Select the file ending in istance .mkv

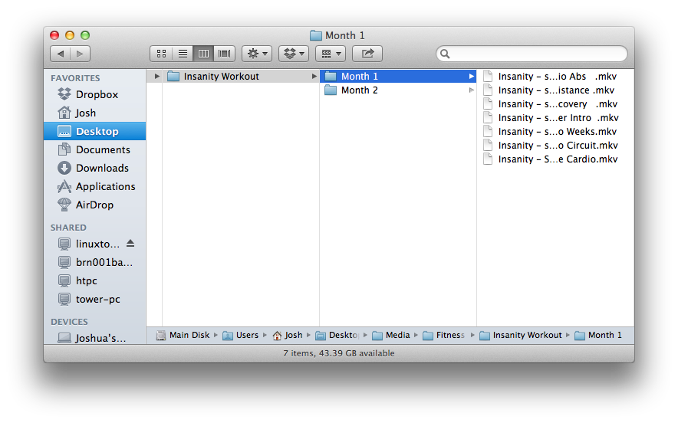click(555, 90)
